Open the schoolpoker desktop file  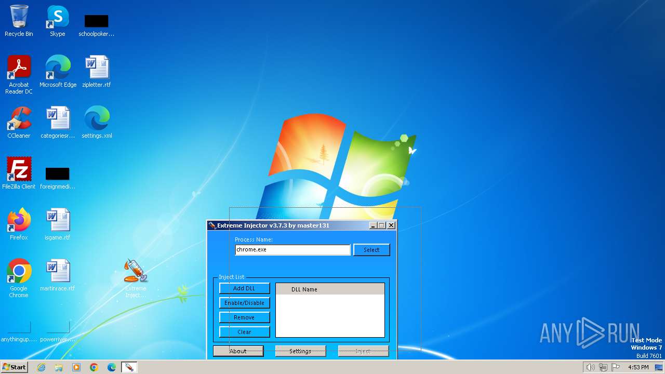97,25
